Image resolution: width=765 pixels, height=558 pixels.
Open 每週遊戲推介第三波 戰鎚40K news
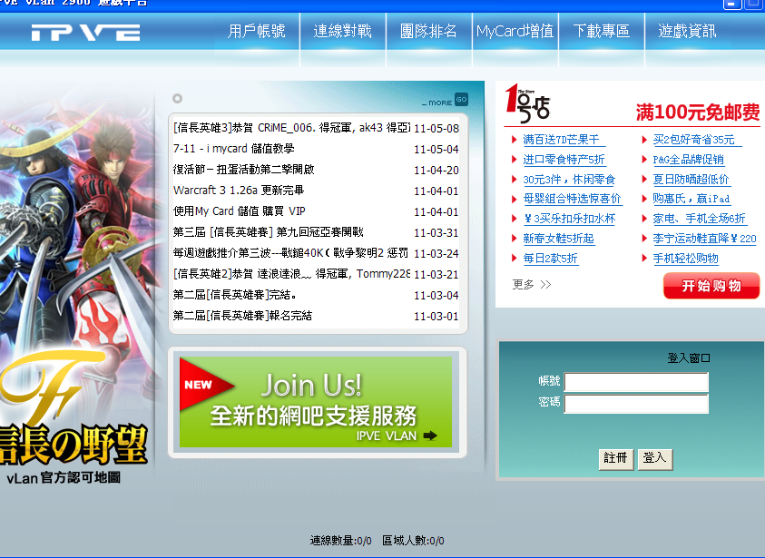[290, 253]
